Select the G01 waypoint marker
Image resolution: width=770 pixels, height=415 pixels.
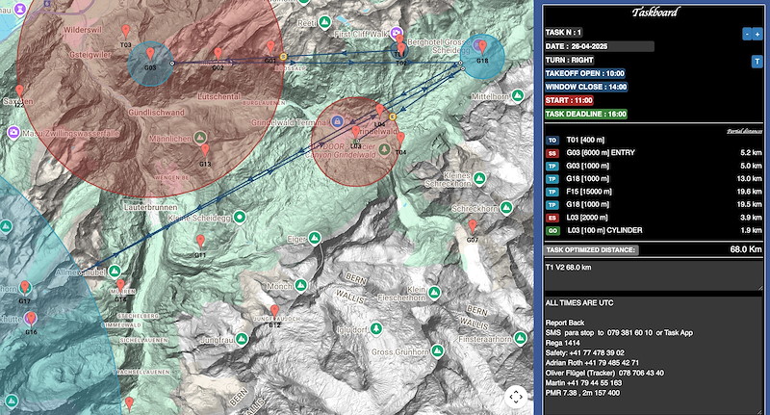pyautogui.click(x=270, y=47)
